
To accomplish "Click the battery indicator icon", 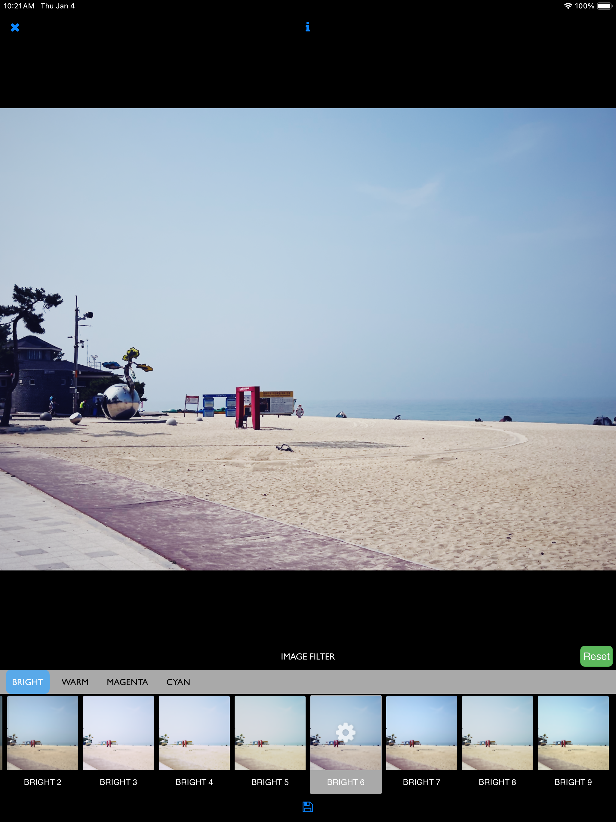I will click(604, 6).
